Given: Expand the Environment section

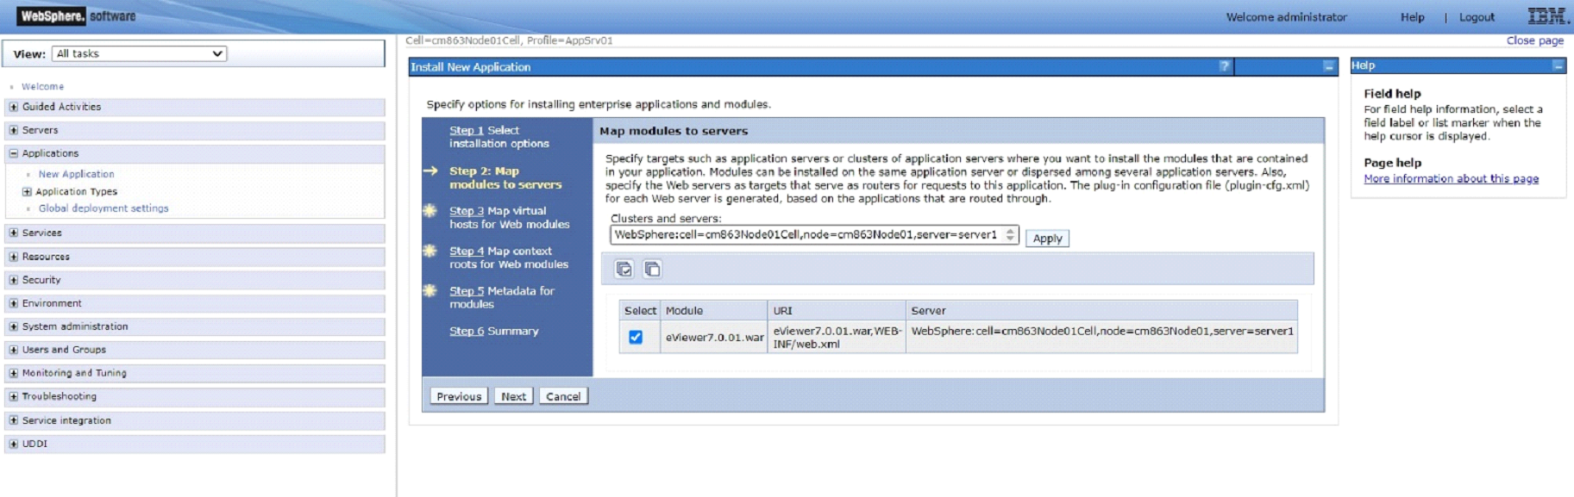Looking at the screenshot, I should click(13, 303).
